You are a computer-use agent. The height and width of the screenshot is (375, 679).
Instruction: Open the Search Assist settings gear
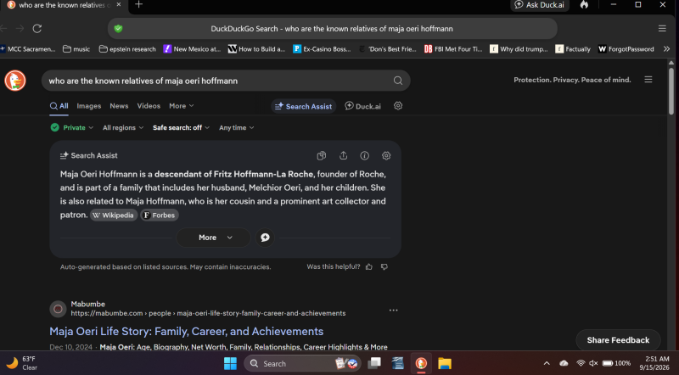click(x=386, y=155)
